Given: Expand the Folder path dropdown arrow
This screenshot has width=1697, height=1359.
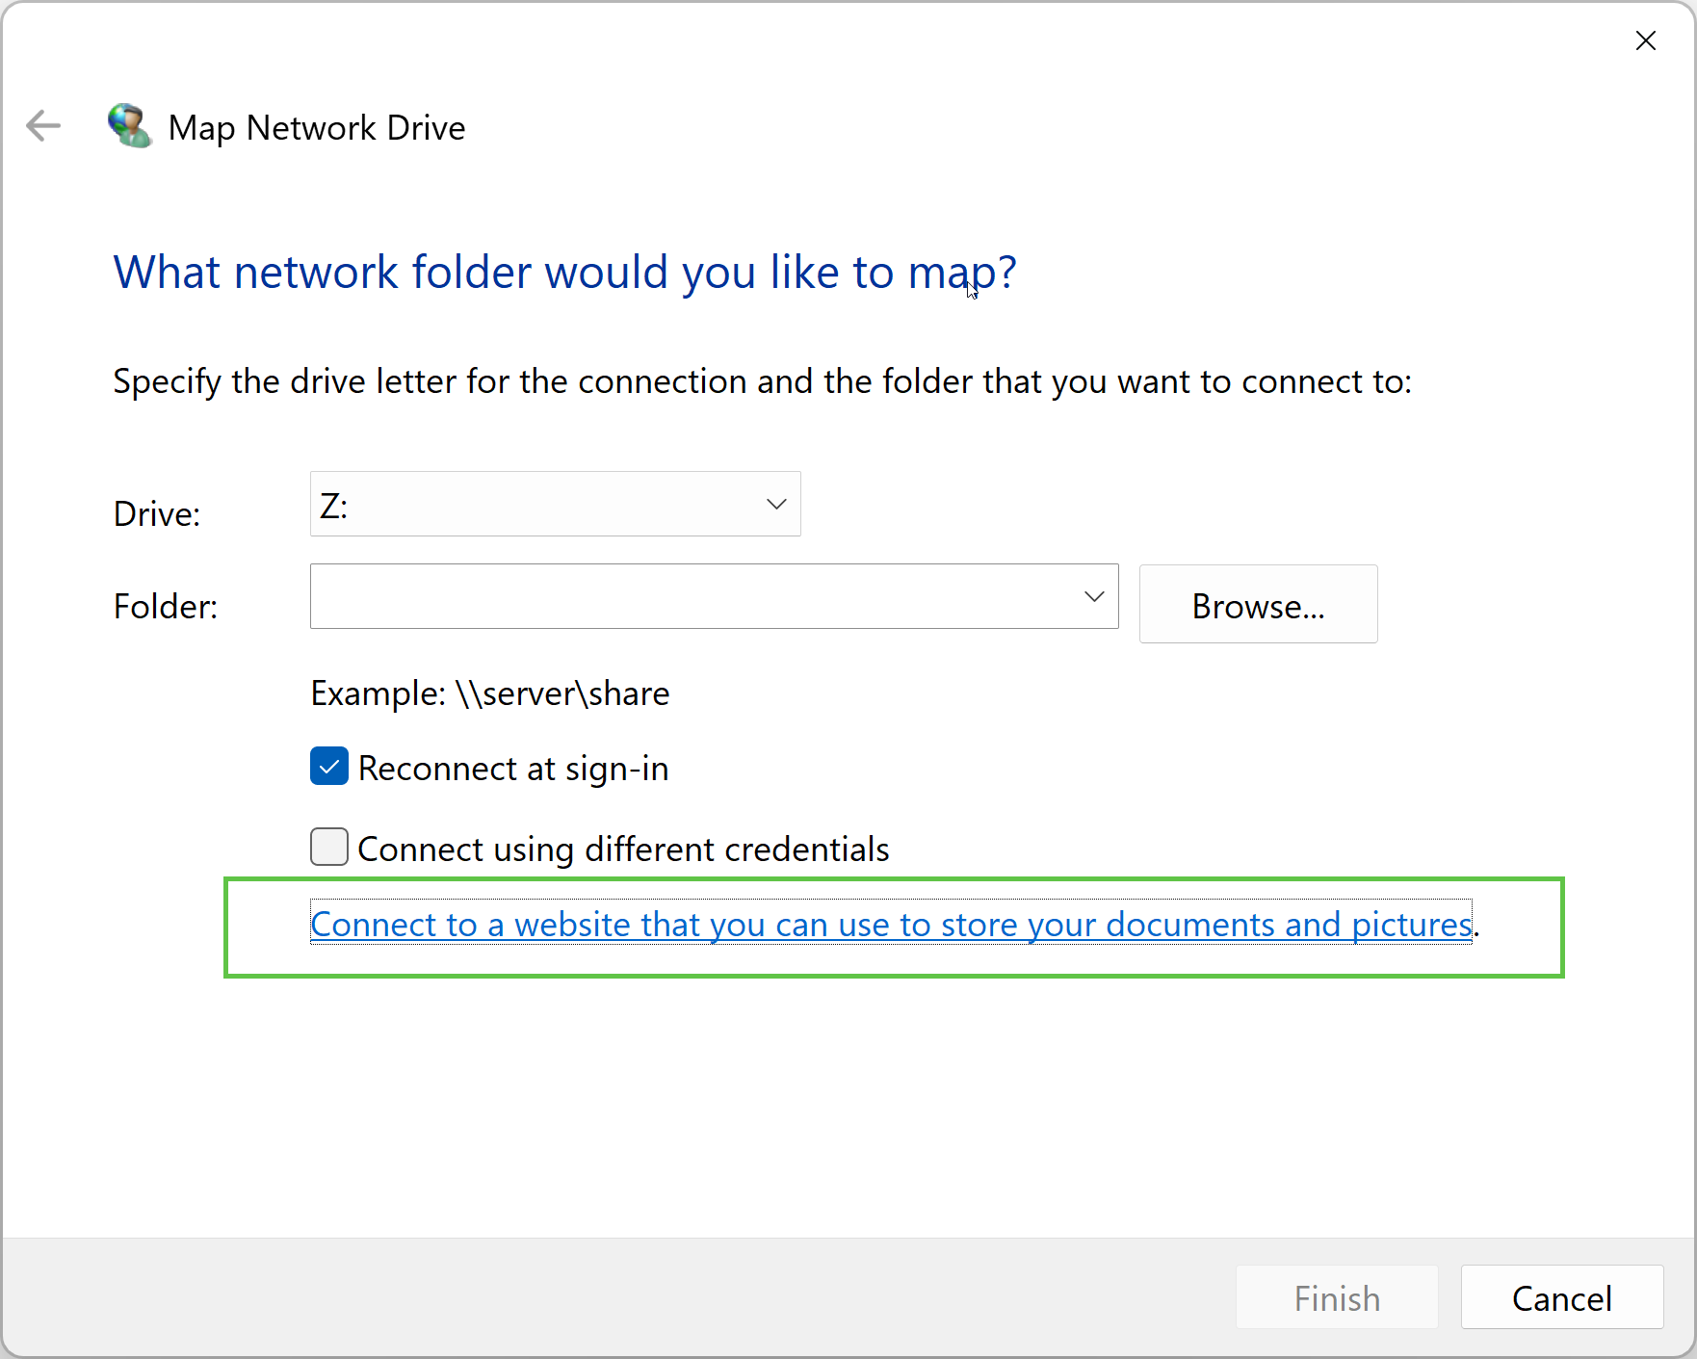Looking at the screenshot, I should click(1094, 596).
